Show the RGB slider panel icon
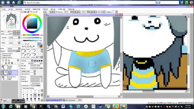Image resolution: width=194 pixels, height=109 pixels. pos(25,12)
